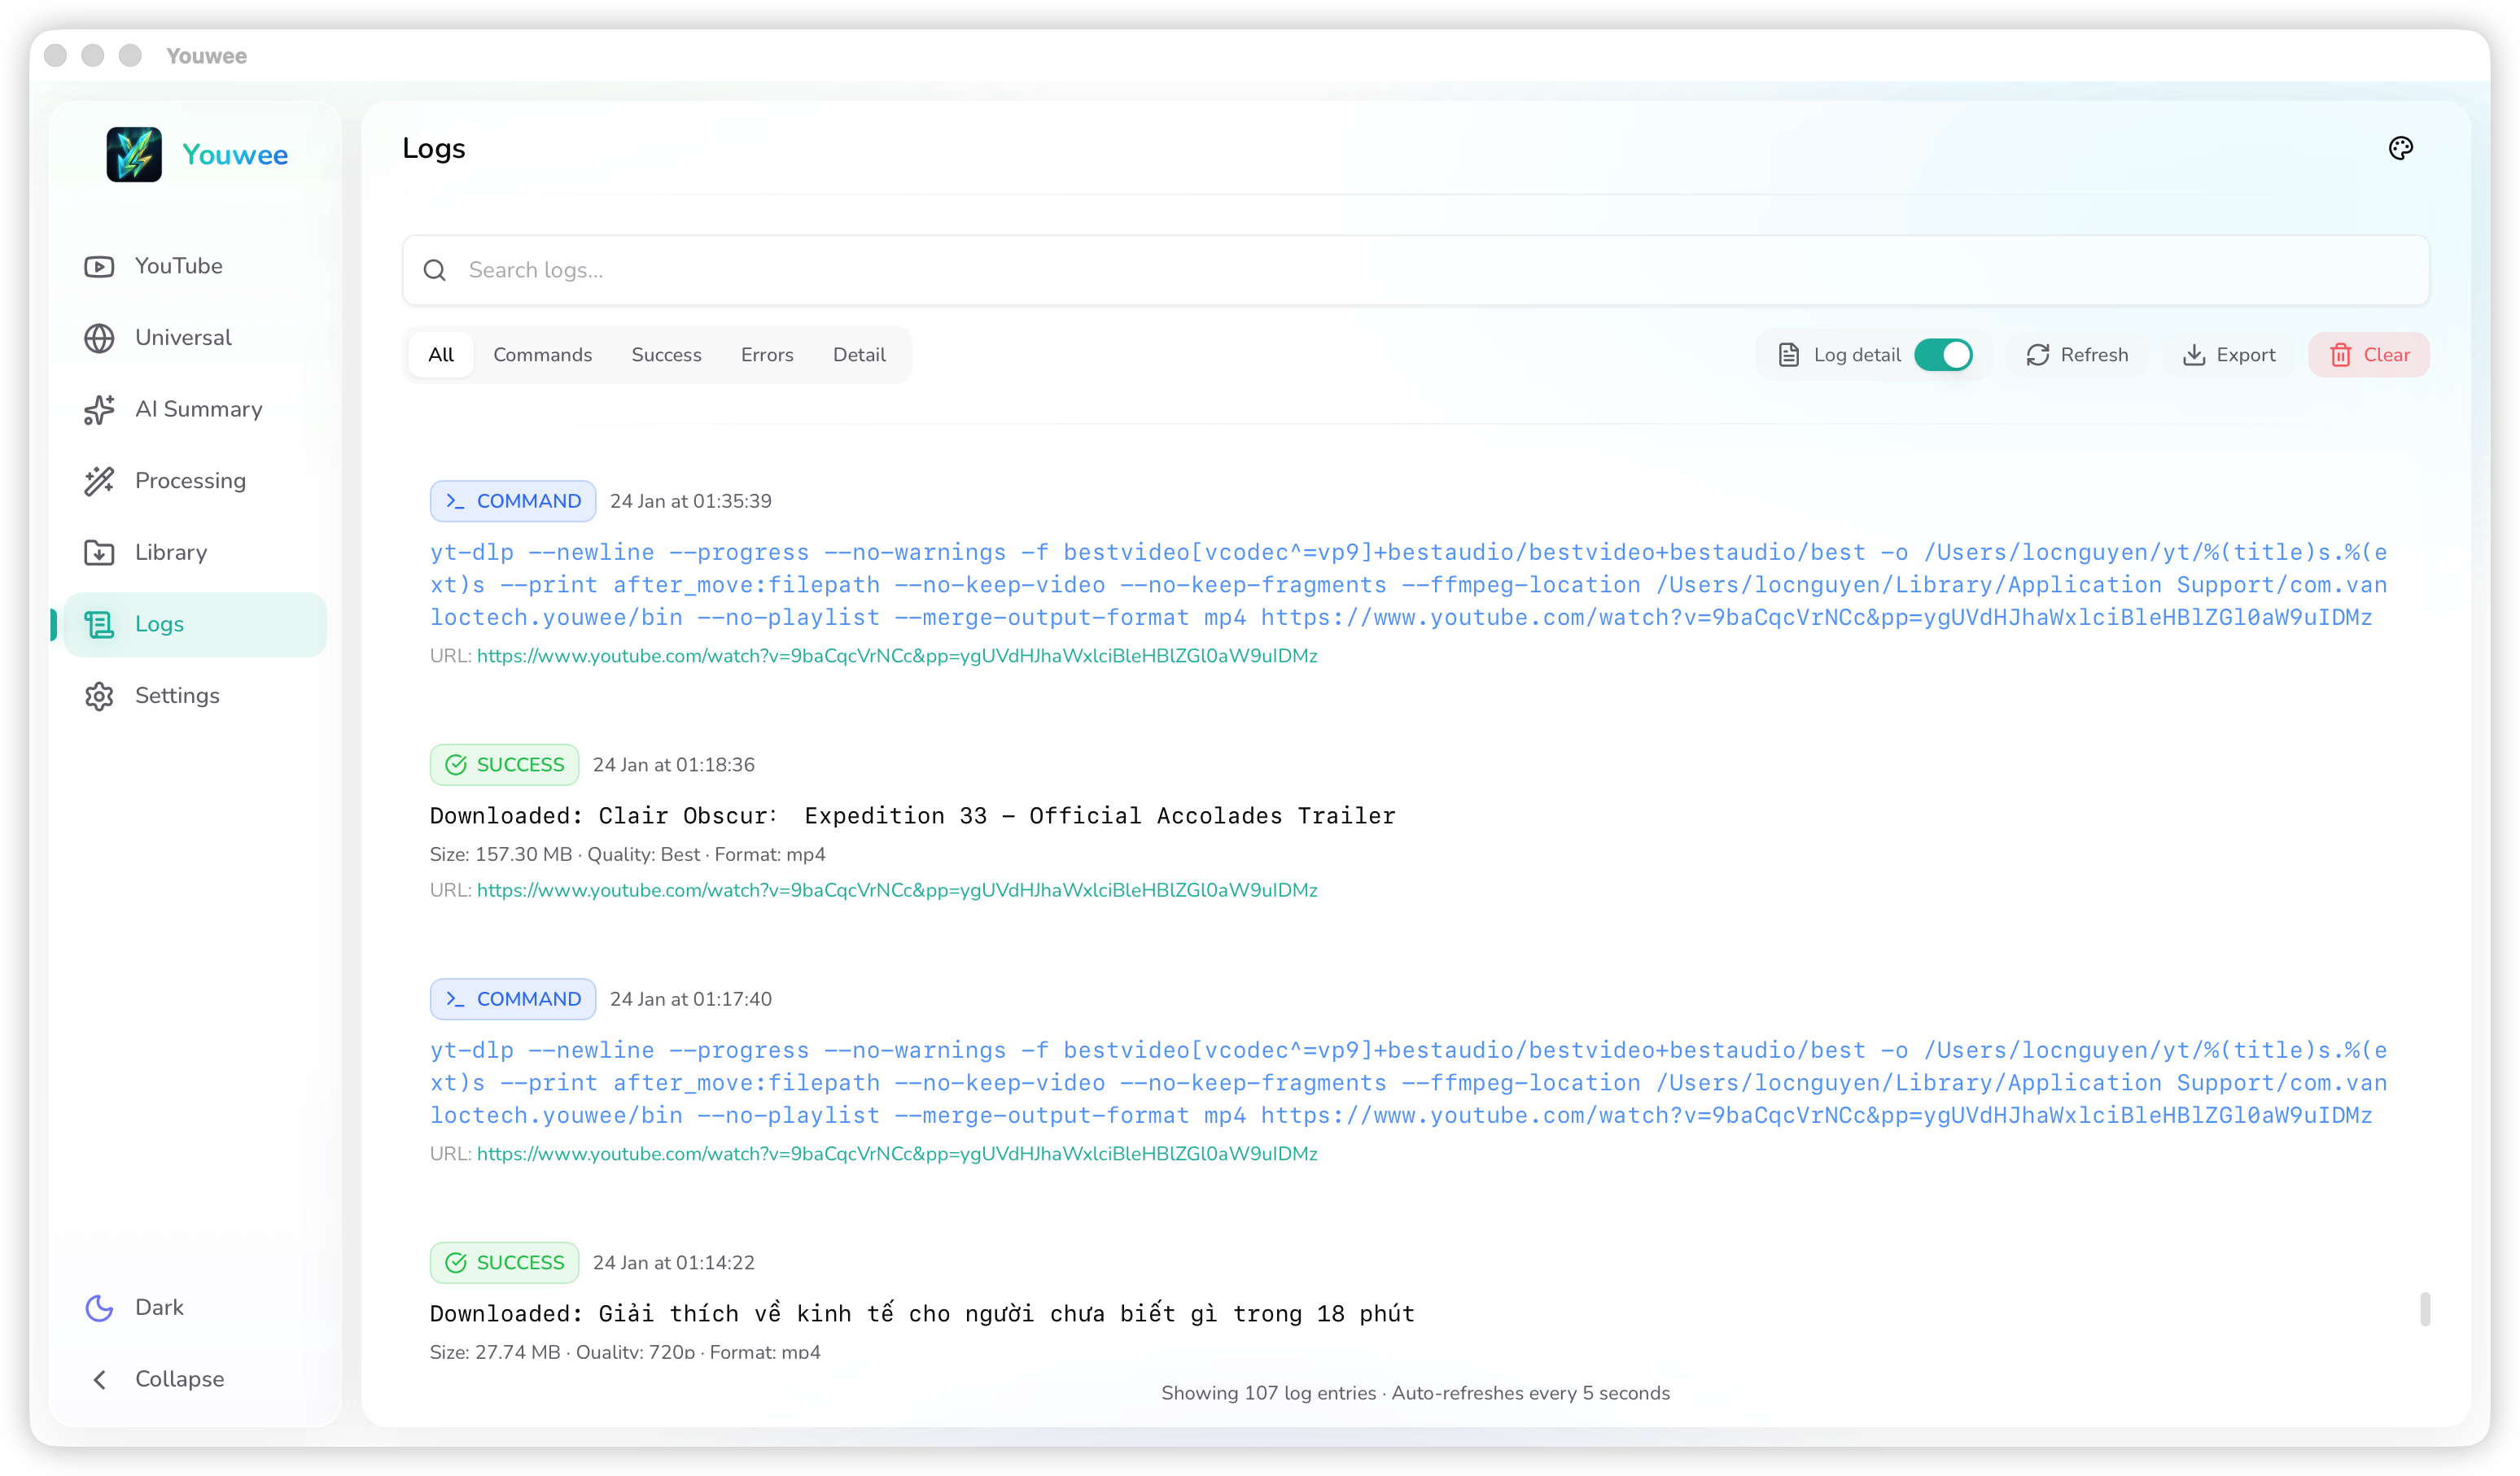
Task: Click the Youwee app logo
Action: [134, 154]
